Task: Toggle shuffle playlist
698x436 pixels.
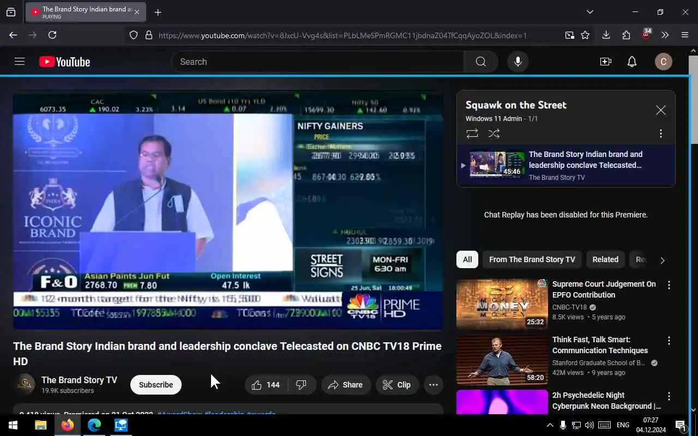Action: [x=494, y=134]
